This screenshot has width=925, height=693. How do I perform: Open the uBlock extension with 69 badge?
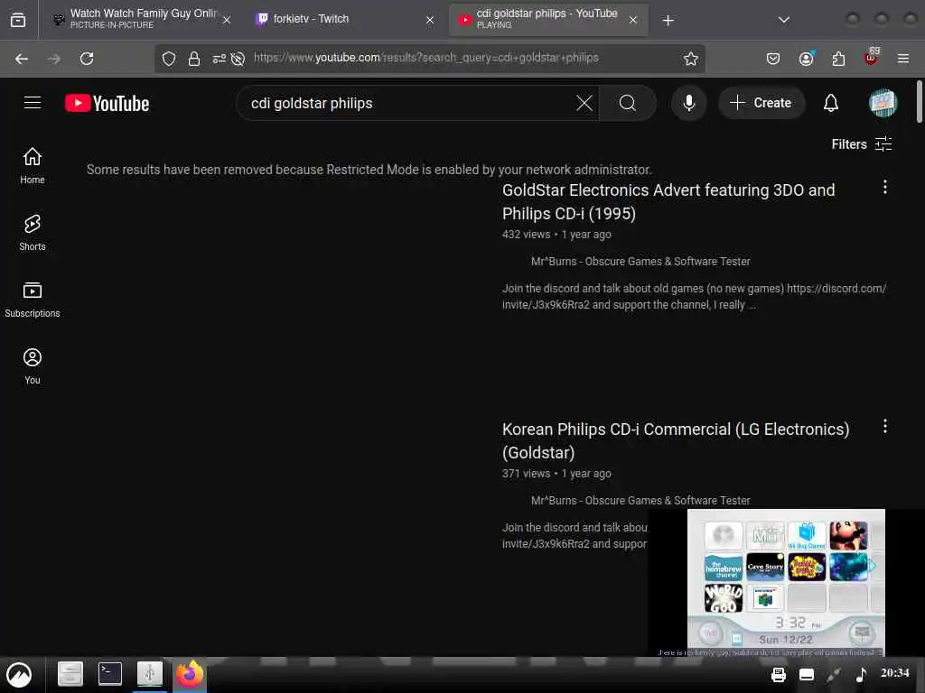872,57
